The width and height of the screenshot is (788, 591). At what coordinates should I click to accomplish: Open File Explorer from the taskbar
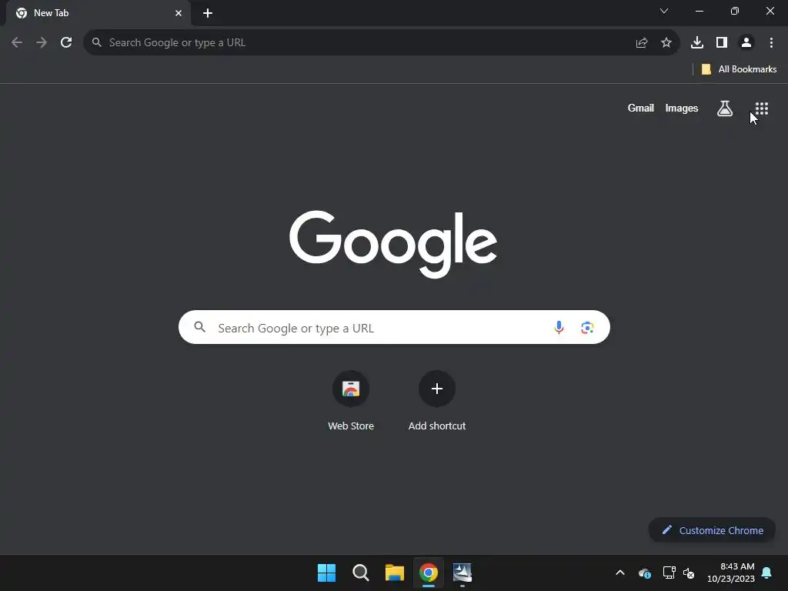coord(395,573)
